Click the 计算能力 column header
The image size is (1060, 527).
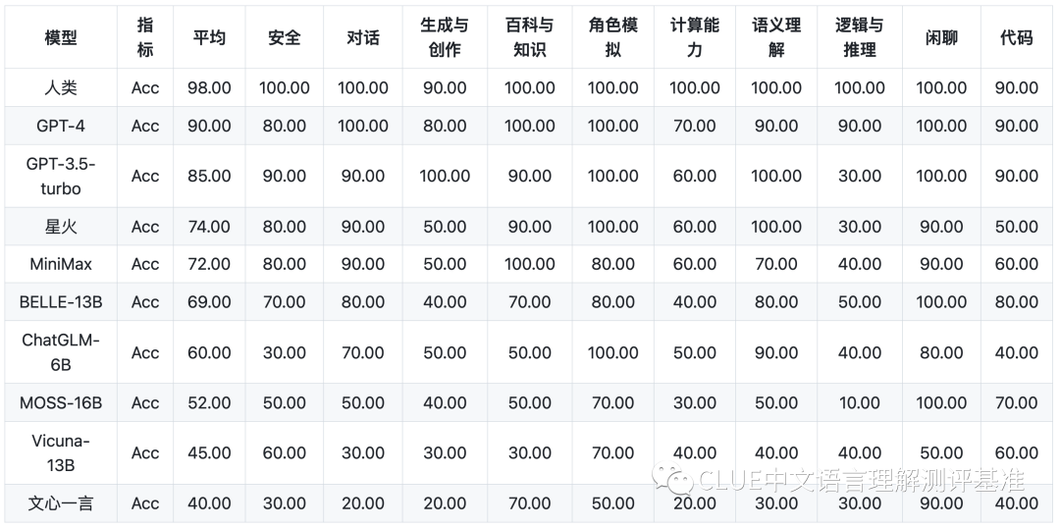(695, 38)
